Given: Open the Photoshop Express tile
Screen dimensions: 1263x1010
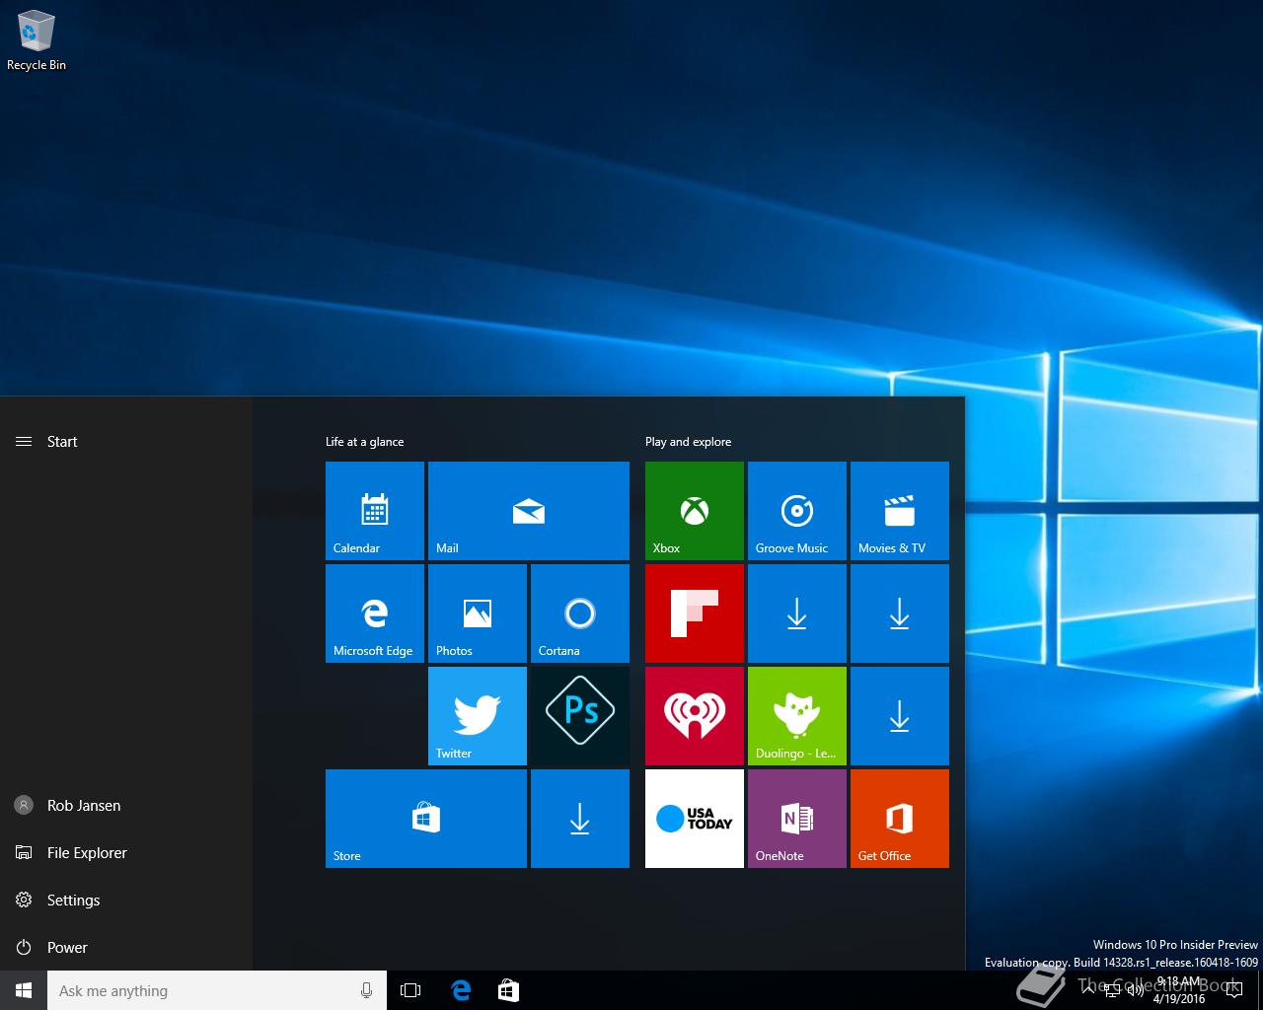Looking at the screenshot, I should click(580, 716).
